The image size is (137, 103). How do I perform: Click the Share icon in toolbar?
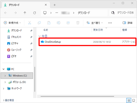(68, 23)
